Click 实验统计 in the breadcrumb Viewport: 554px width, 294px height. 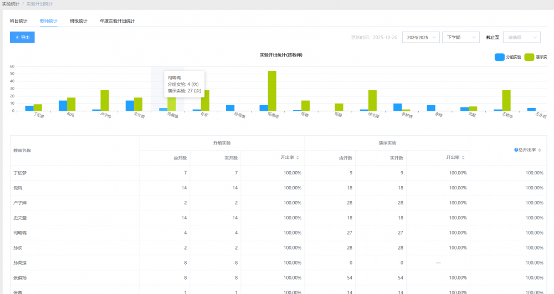coord(11,4)
